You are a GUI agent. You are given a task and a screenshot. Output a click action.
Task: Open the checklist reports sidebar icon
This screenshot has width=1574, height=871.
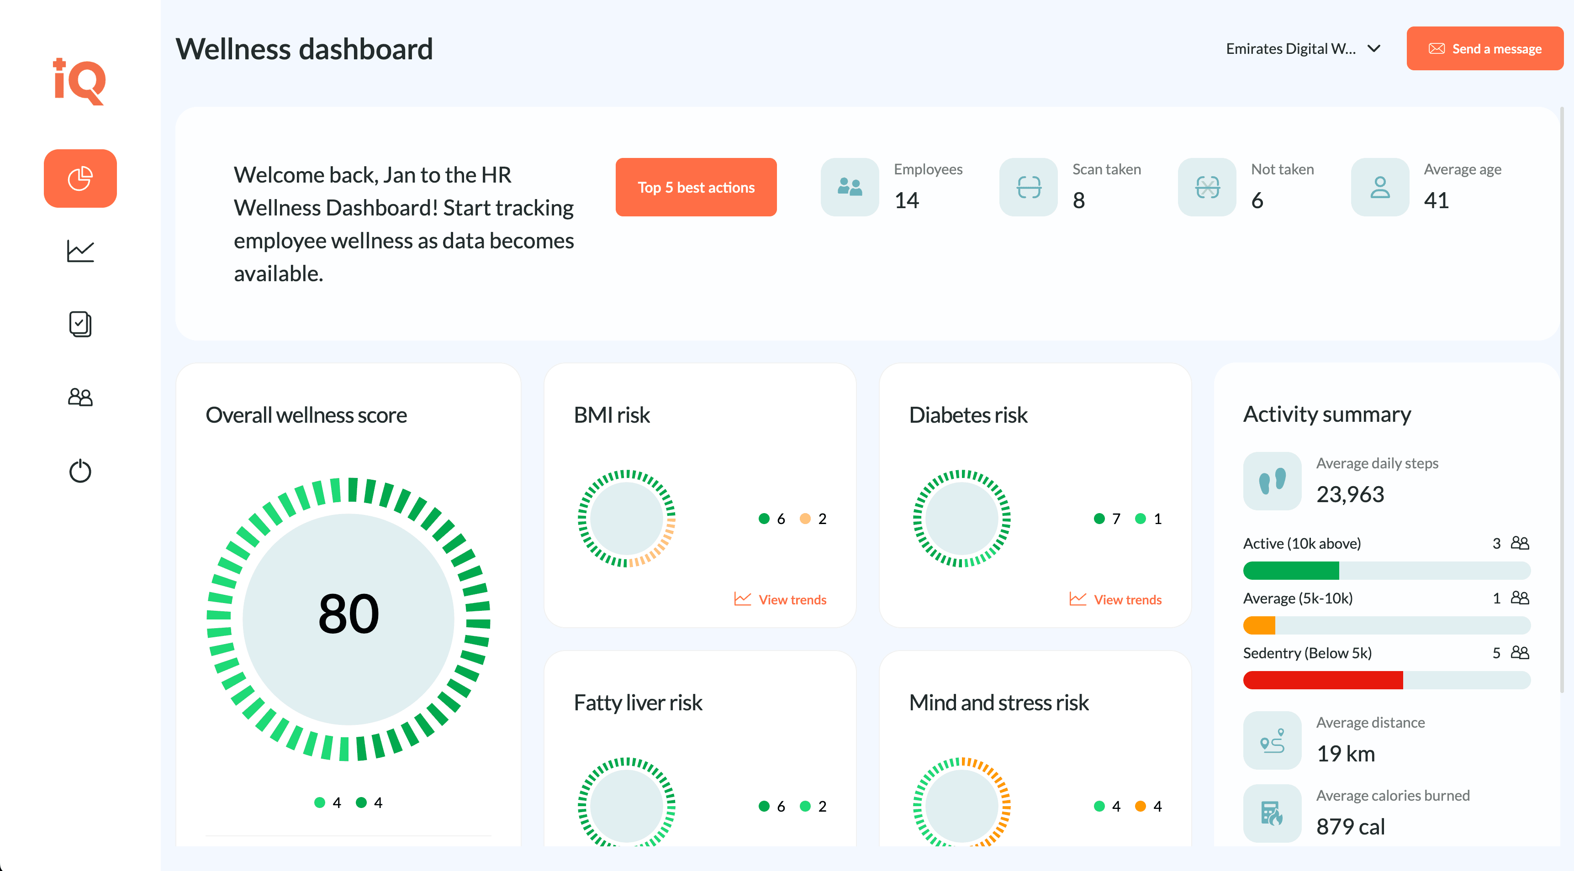click(x=80, y=324)
